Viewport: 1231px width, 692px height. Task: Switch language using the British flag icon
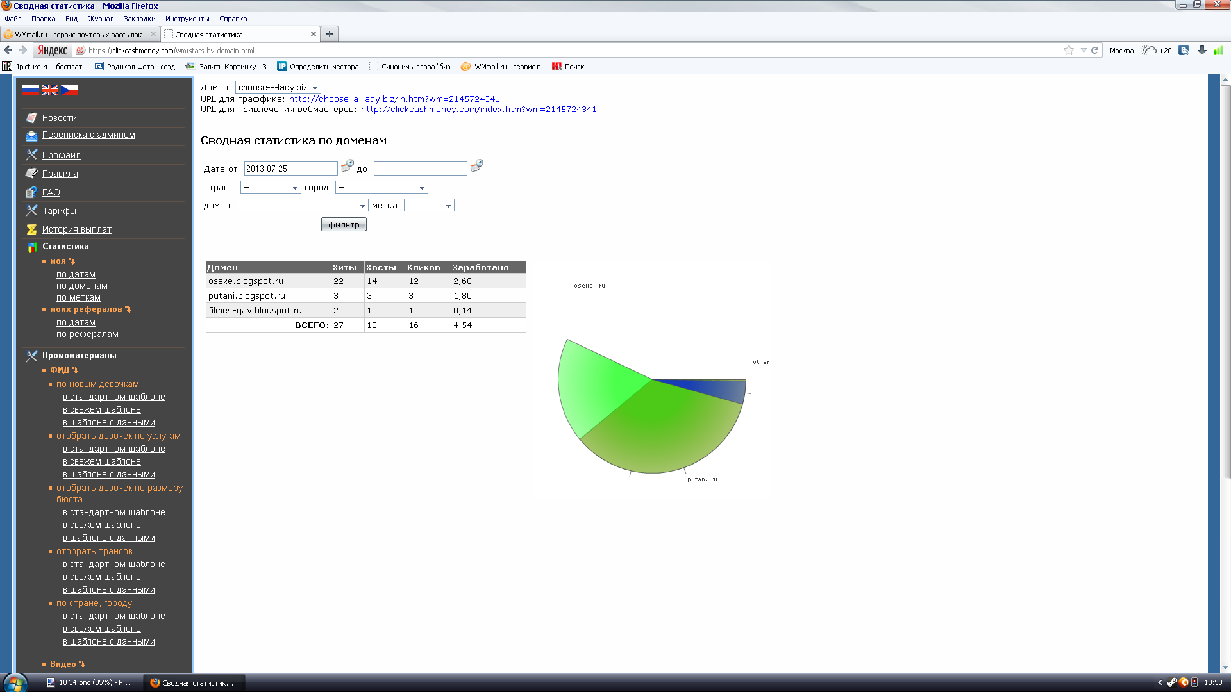50,90
